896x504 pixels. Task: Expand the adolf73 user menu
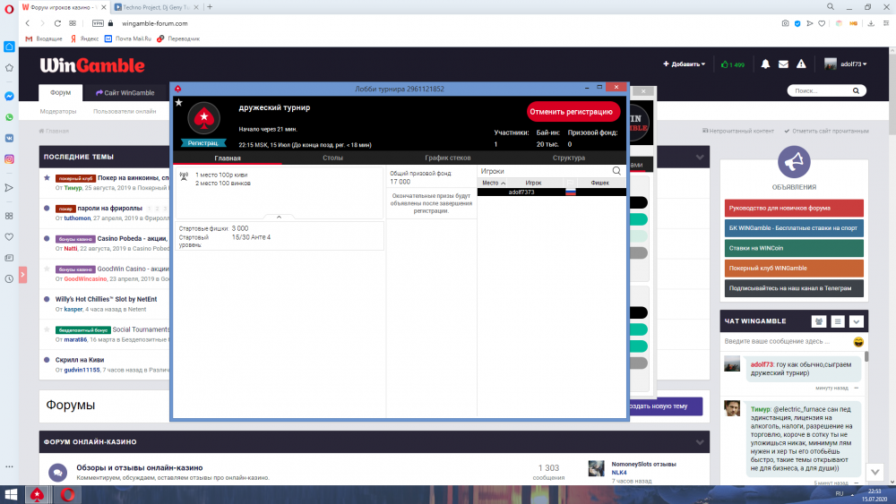click(x=846, y=64)
